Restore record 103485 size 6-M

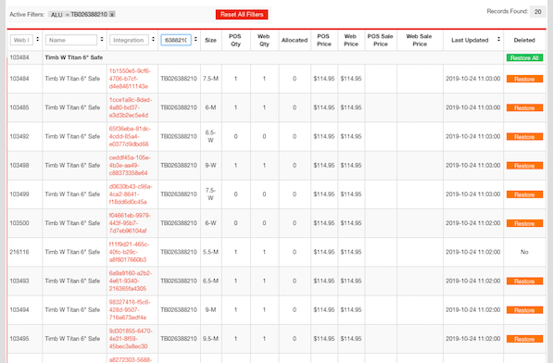click(524, 107)
